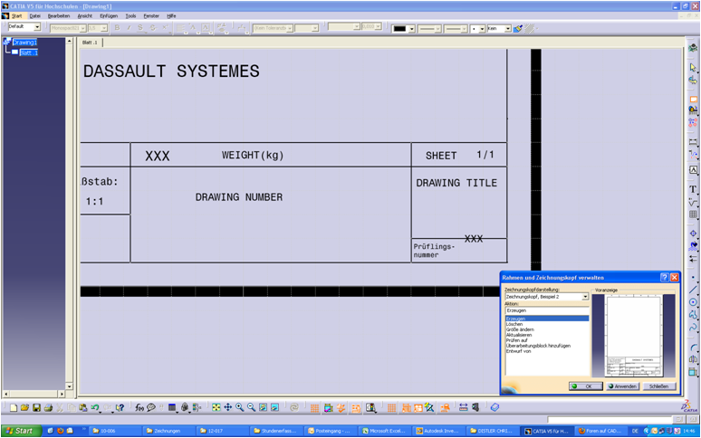This screenshot has width=701, height=438.
Task: Open the Start menu in CATIA
Action: tap(16, 16)
